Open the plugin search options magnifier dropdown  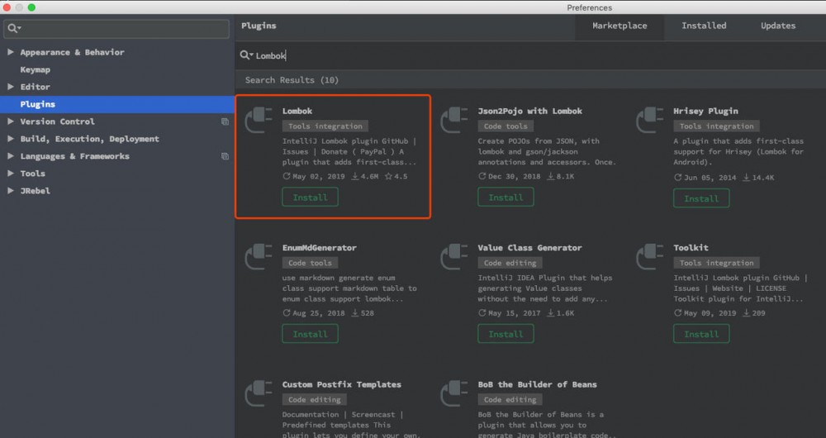click(246, 55)
